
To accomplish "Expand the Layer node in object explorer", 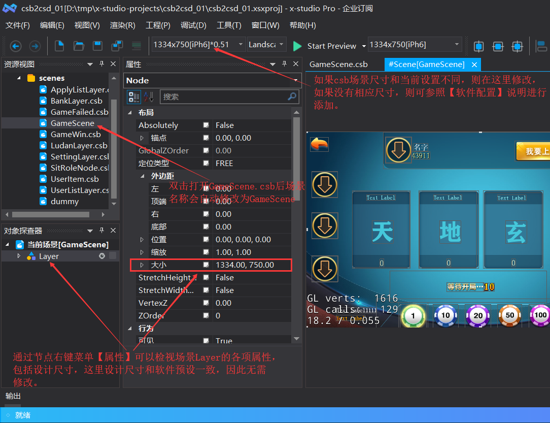I will pyautogui.click(x=19, y=256).
